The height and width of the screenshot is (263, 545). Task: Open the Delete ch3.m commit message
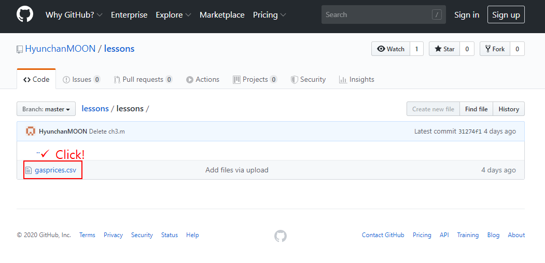pyautogui.click(x=107, y=131)
